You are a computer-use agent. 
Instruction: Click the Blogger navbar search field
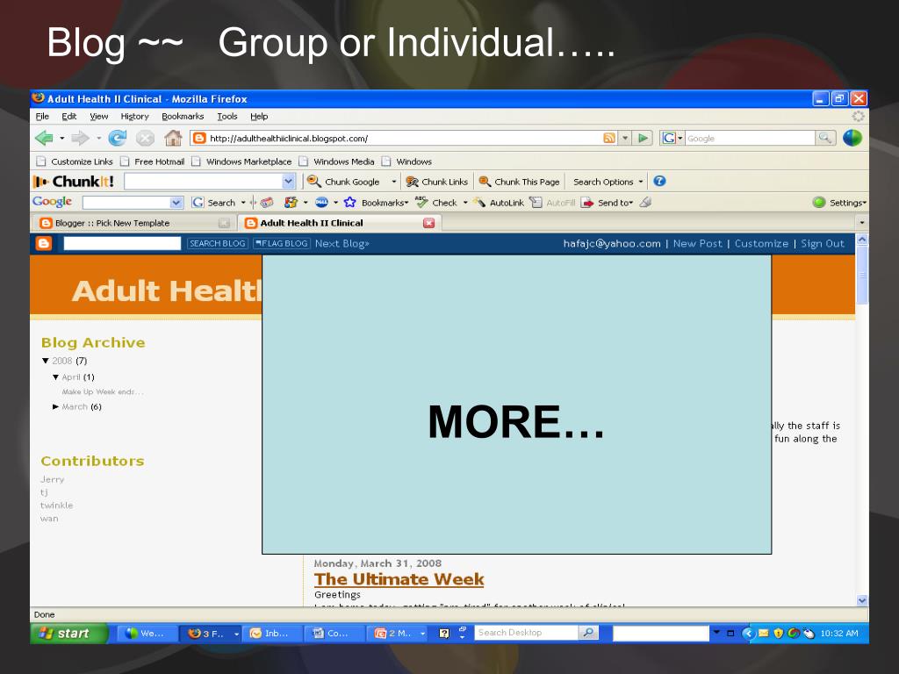(x=122, y=244)
